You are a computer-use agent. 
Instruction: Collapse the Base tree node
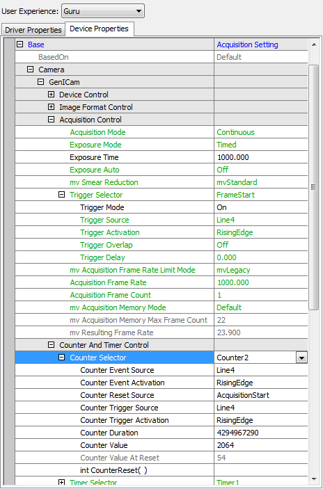tap(20, 45)
